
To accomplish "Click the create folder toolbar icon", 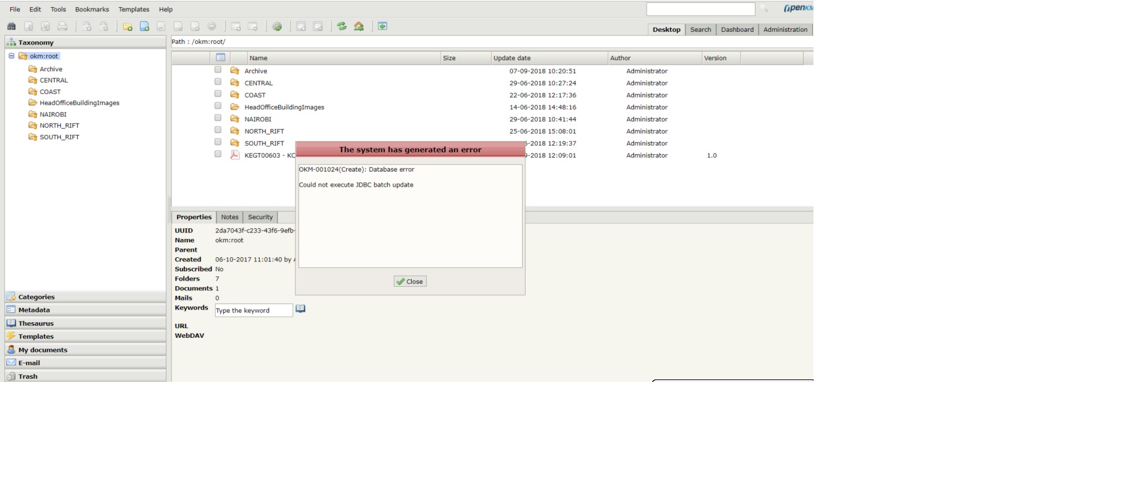I will click(128, 26).
